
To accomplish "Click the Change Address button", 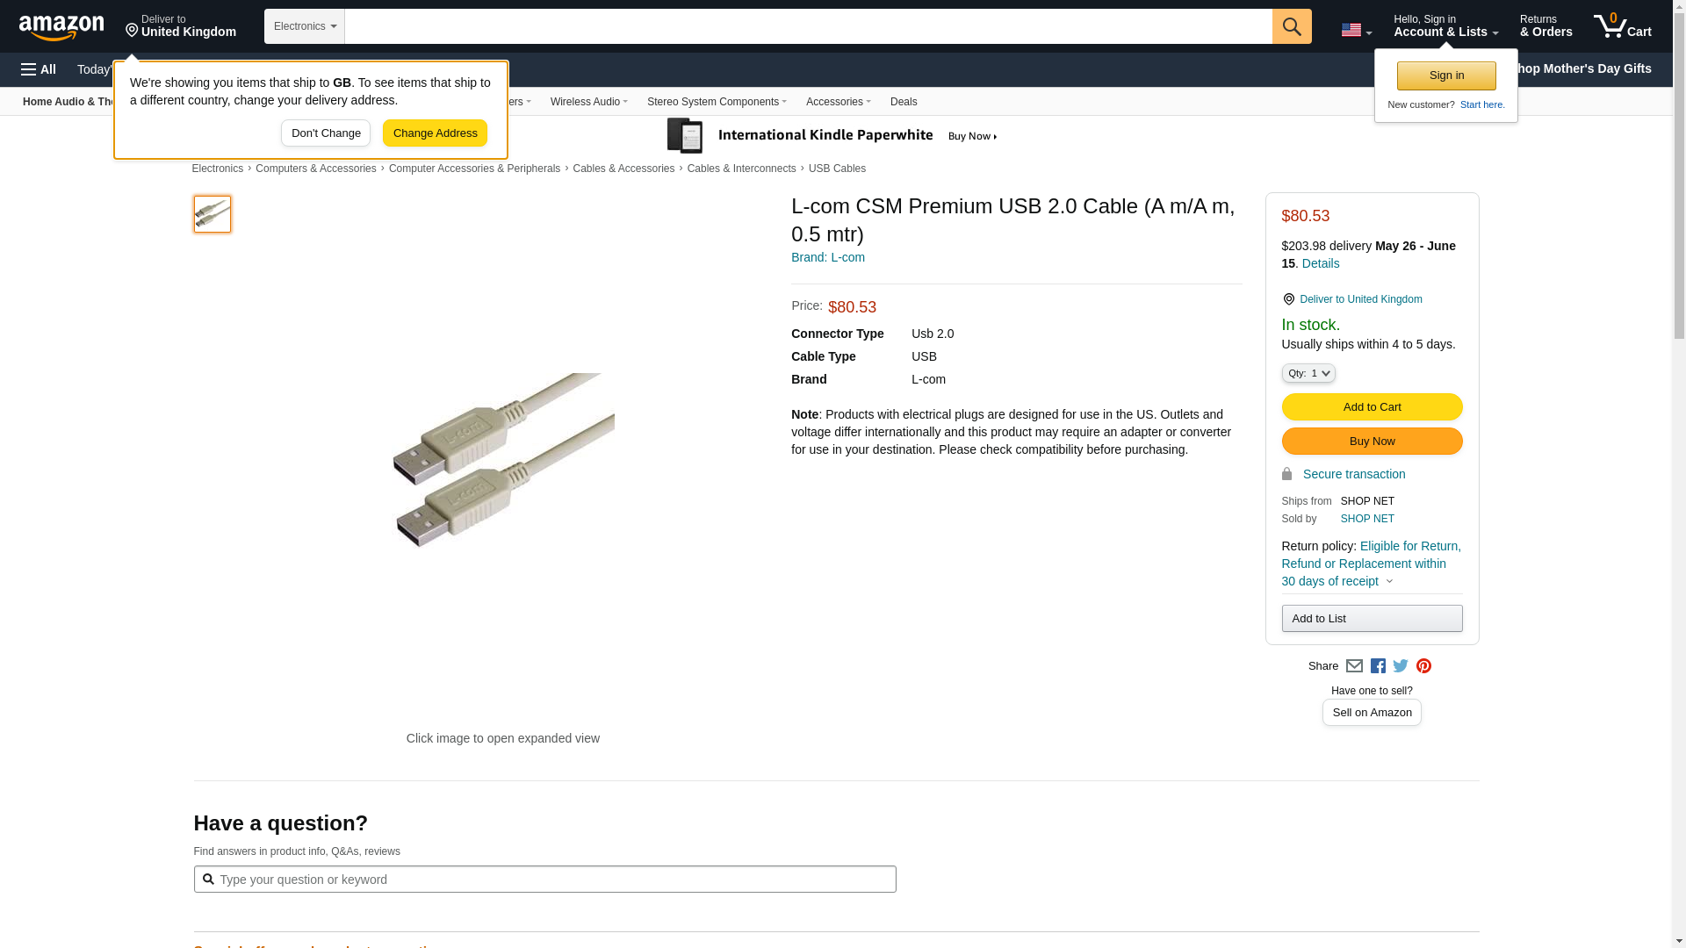I will click(x=435, y=133).
